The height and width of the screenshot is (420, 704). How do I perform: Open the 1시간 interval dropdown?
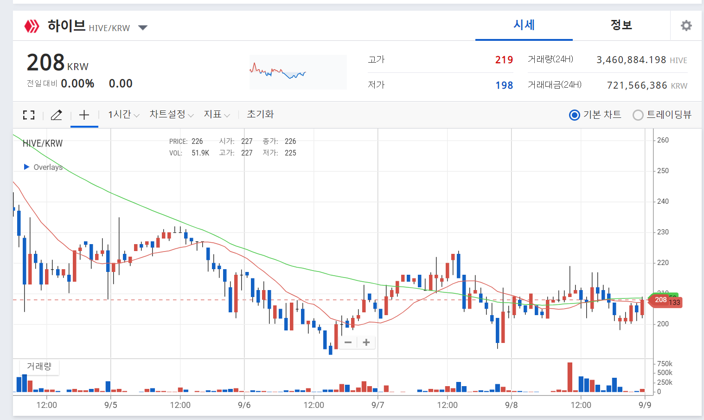pos(123,115)
